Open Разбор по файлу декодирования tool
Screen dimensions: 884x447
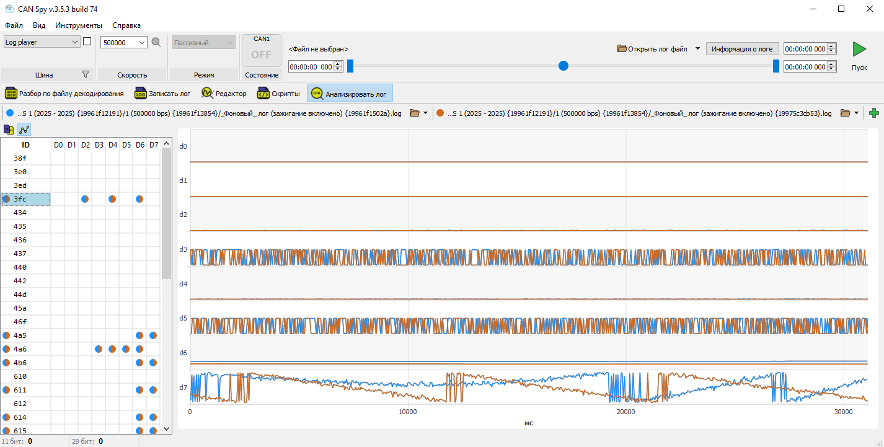pyautogui.click(x=65, y=94)
